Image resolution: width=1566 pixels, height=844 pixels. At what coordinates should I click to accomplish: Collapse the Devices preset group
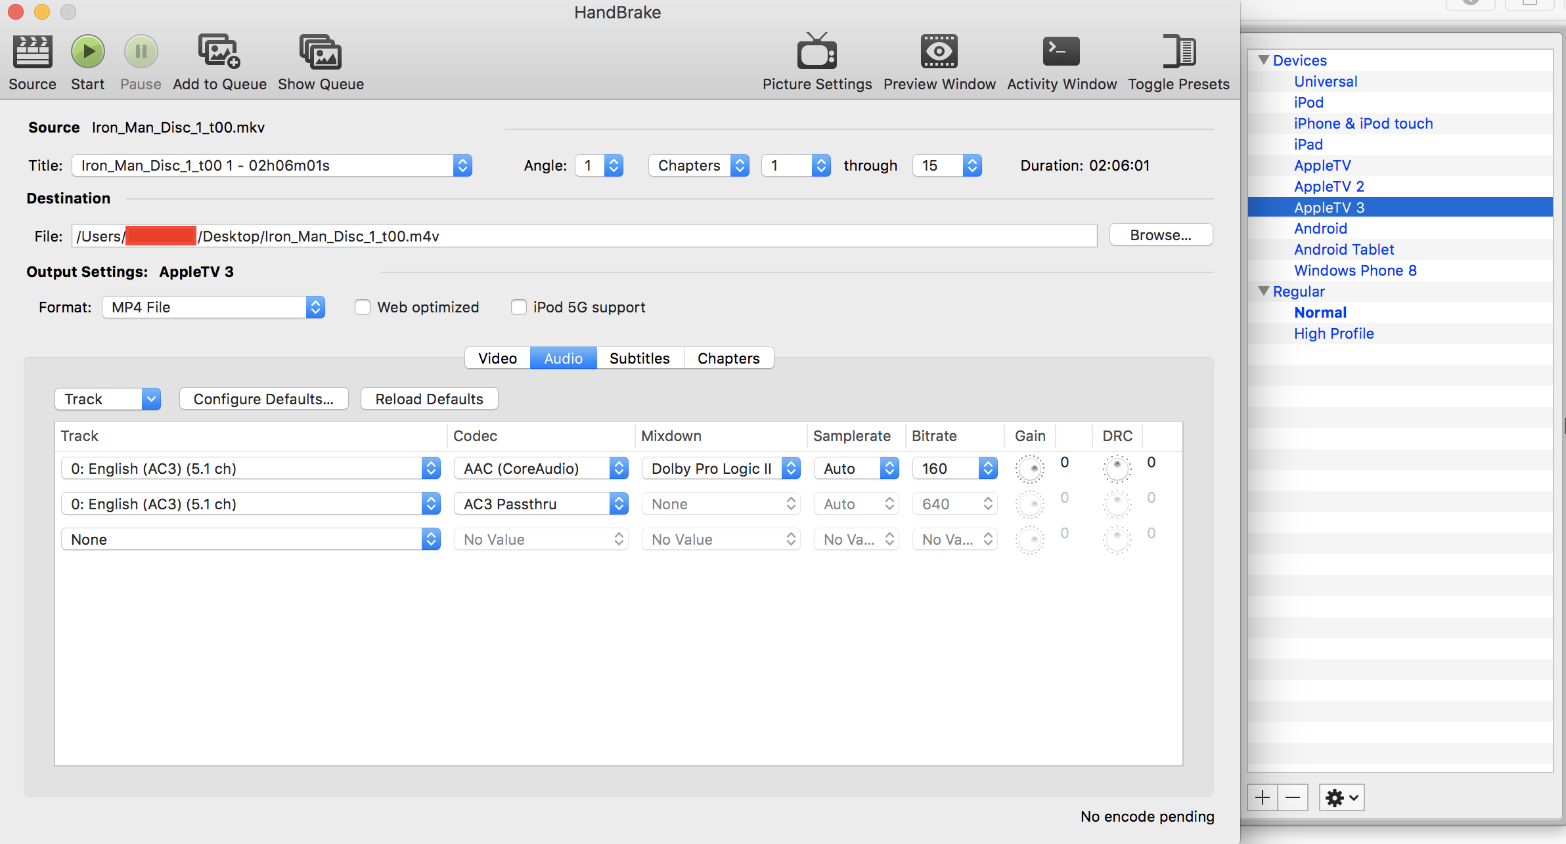point(1263,60)
